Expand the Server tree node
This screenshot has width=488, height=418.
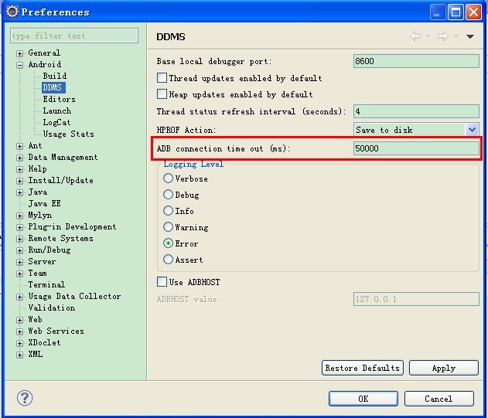click(x=19, y=262)
